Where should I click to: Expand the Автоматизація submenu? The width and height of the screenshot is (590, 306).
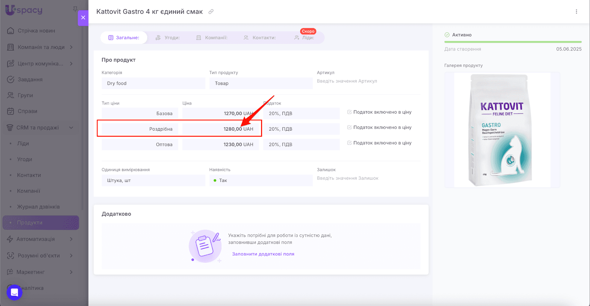coord(71,239)
